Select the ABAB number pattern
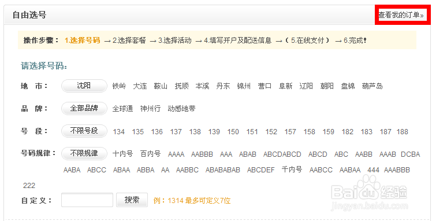This screenshot has height=221, width=432. pos(248,154)
